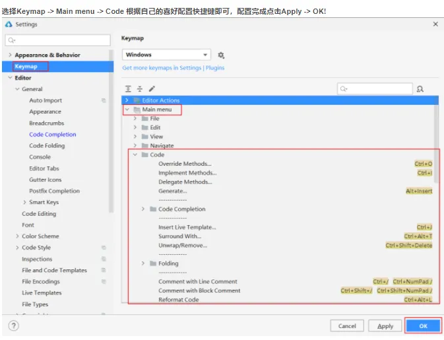Open Auto Import settings page

pyautogui.click(x=46, y=100)
